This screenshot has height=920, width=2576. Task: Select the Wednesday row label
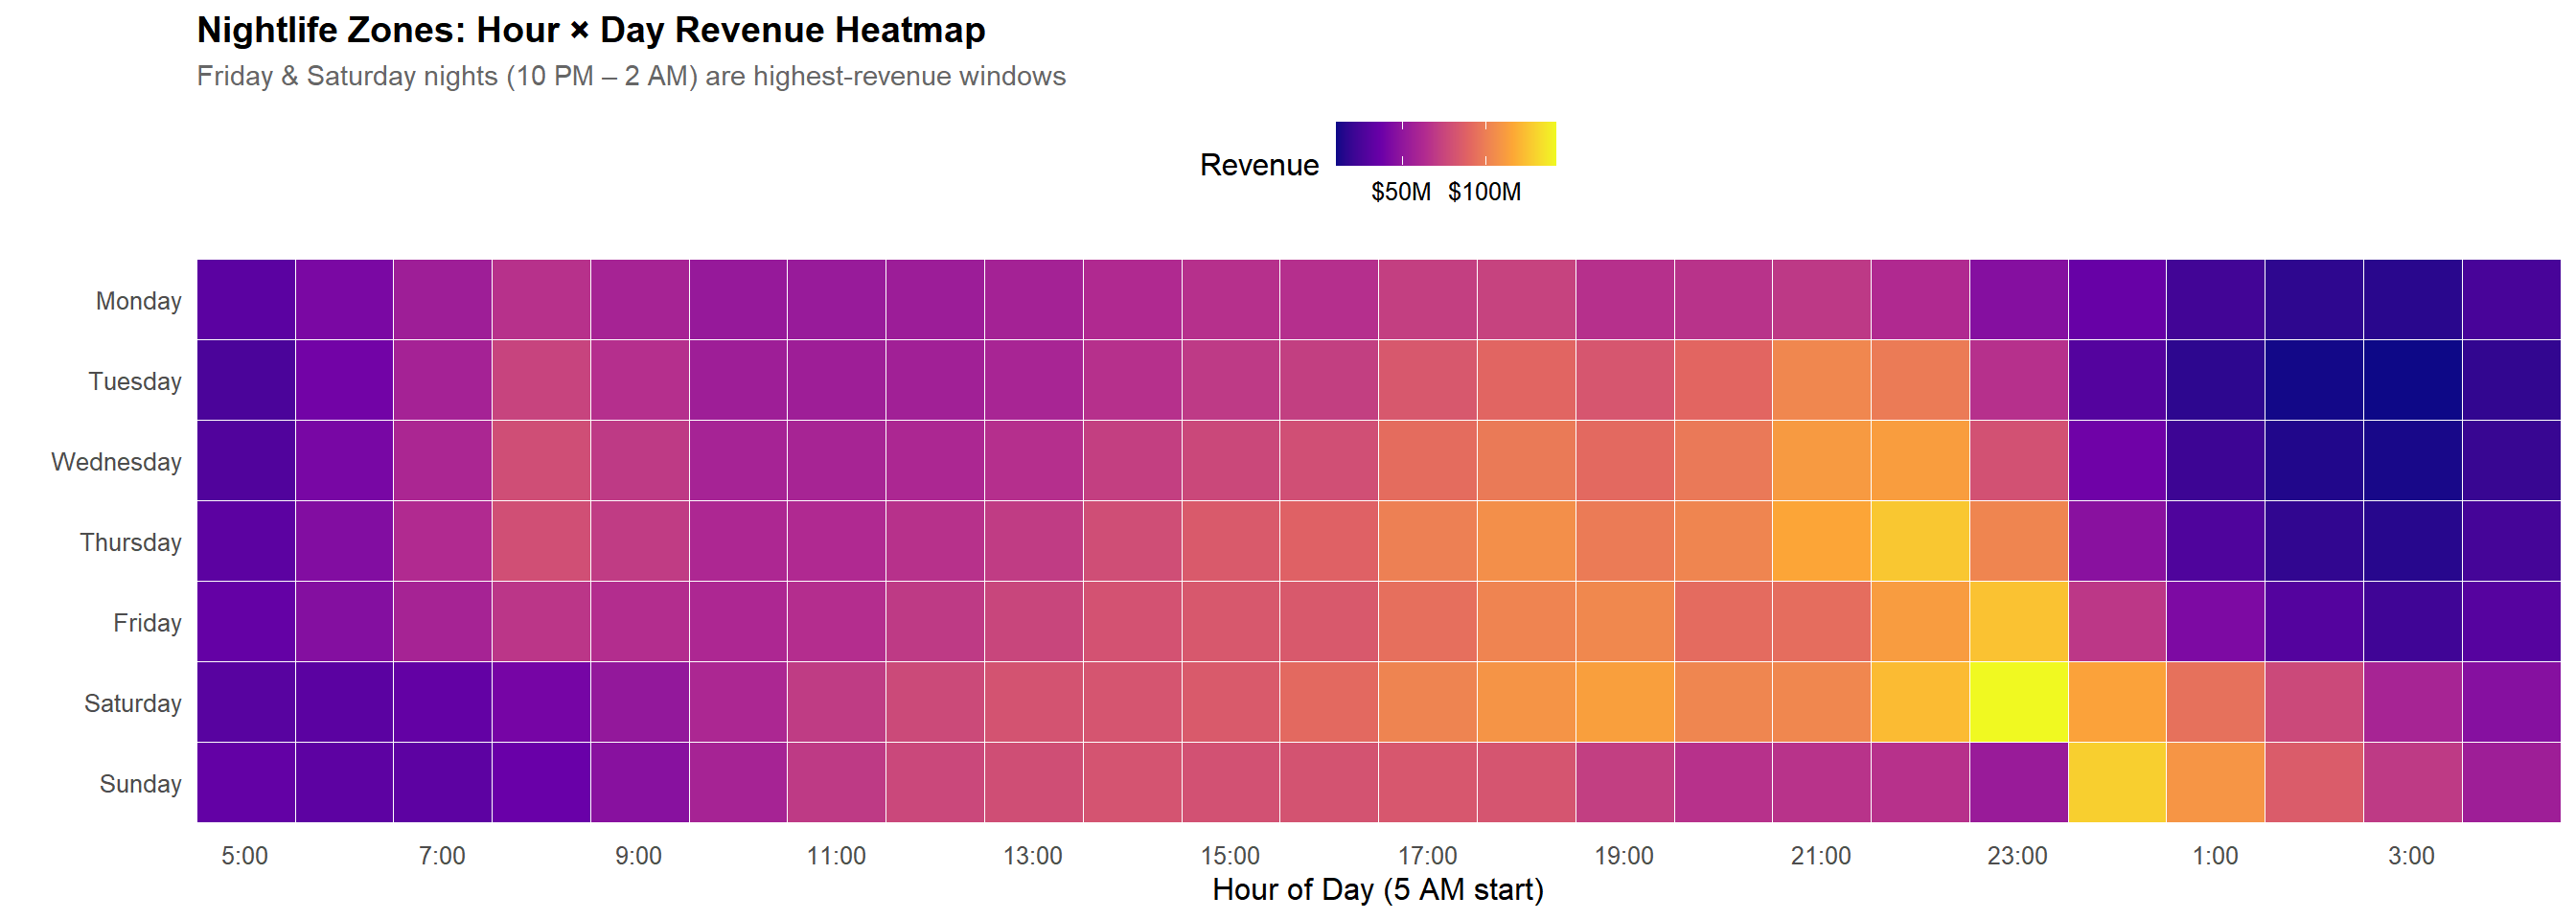(x=116, y=462)
